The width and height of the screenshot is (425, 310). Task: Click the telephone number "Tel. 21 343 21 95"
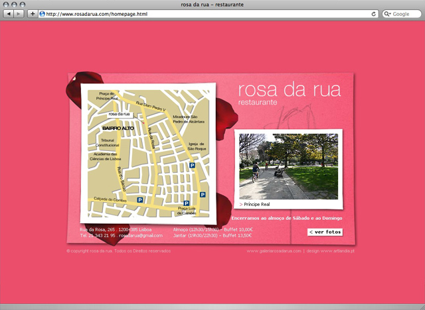click(x=98, y=235)
